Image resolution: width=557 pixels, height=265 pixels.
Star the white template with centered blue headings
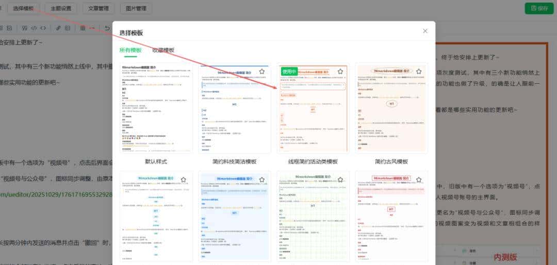183,180
